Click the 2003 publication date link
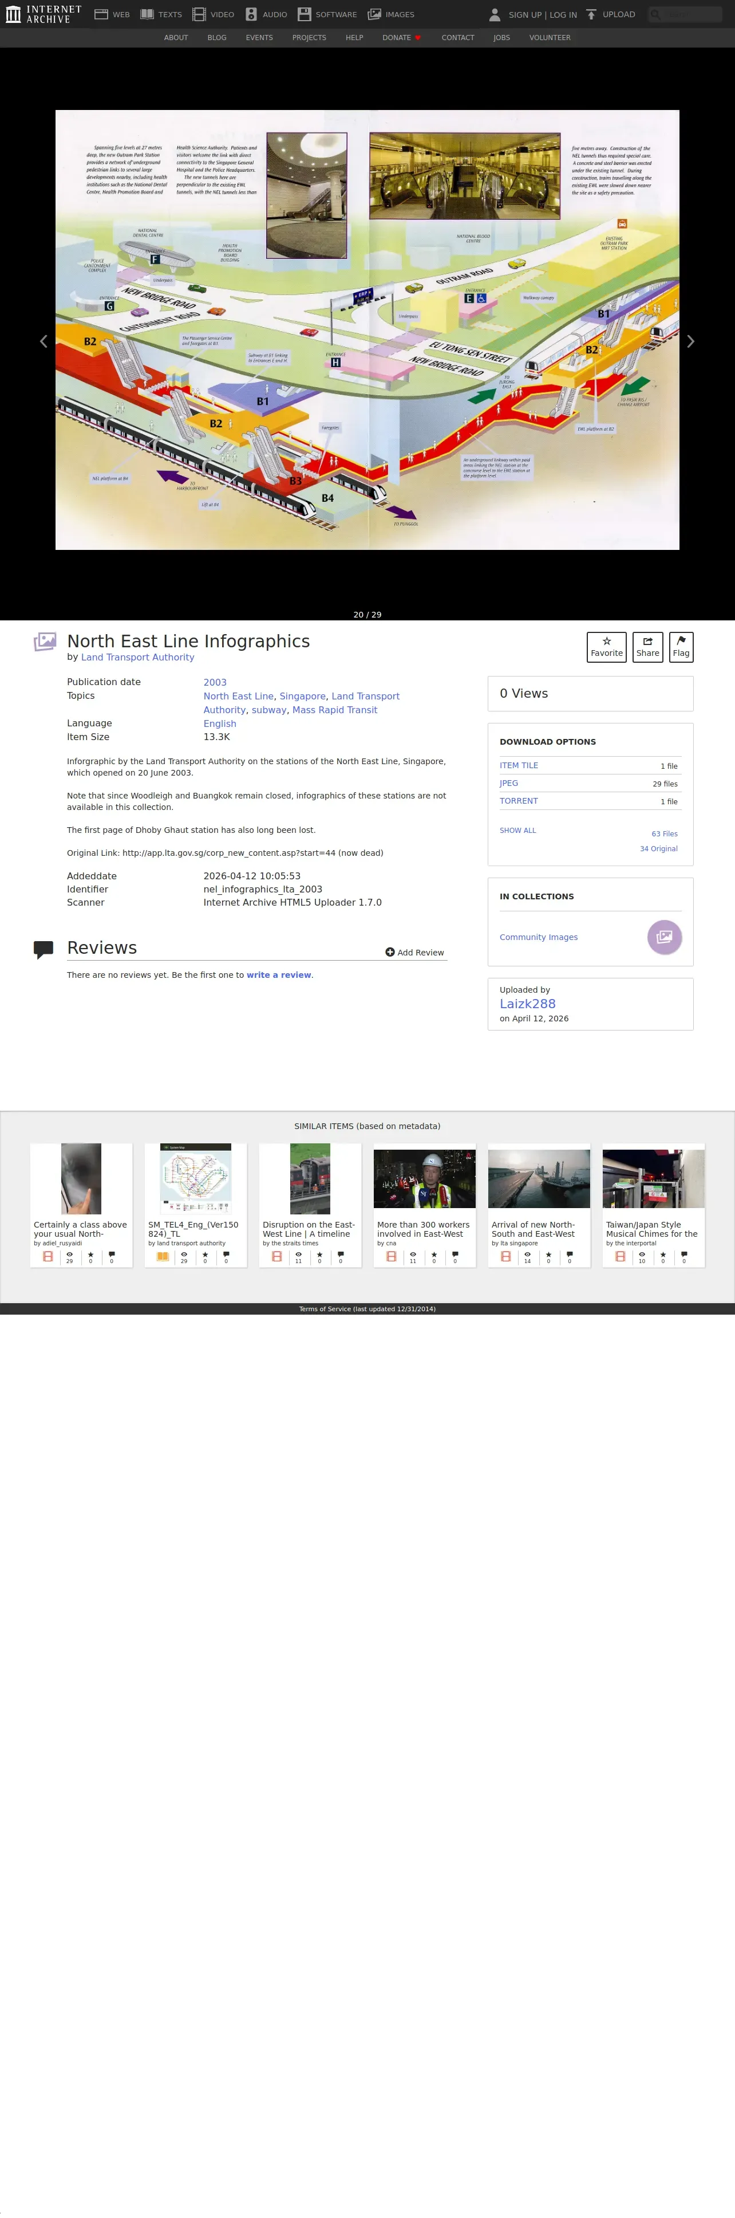This screenshot has height=2218, width=735. click(x=215, y=683)
